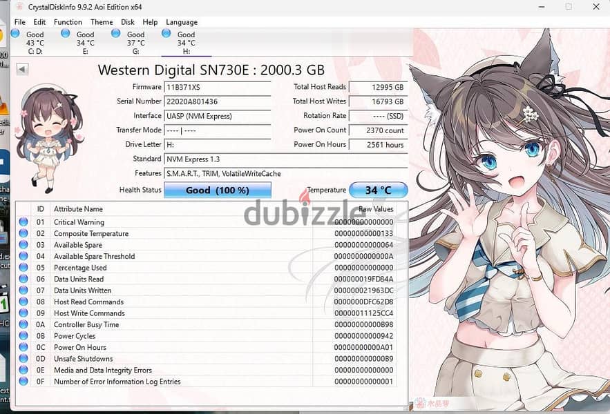Click the Rotation Rate value (SSD)
Image resolution: width=610 pixels, height=414 pixels.
pyautogui.click(x=378, y=116)
